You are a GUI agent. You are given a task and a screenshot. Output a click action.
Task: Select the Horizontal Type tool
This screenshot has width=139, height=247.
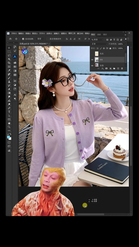[x=9, y=112]
